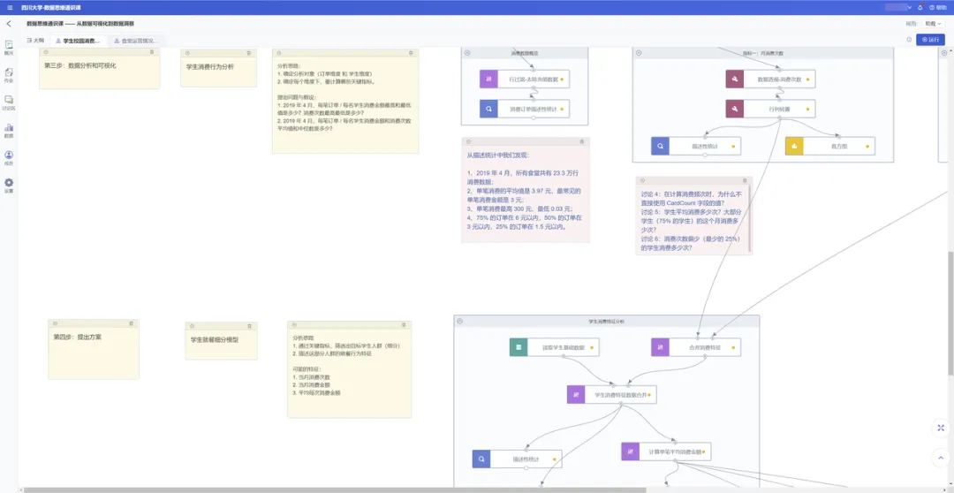Click the scroll-to-top arrow button
This screenshot has height=493, width=954.
(x=941, y=456)
